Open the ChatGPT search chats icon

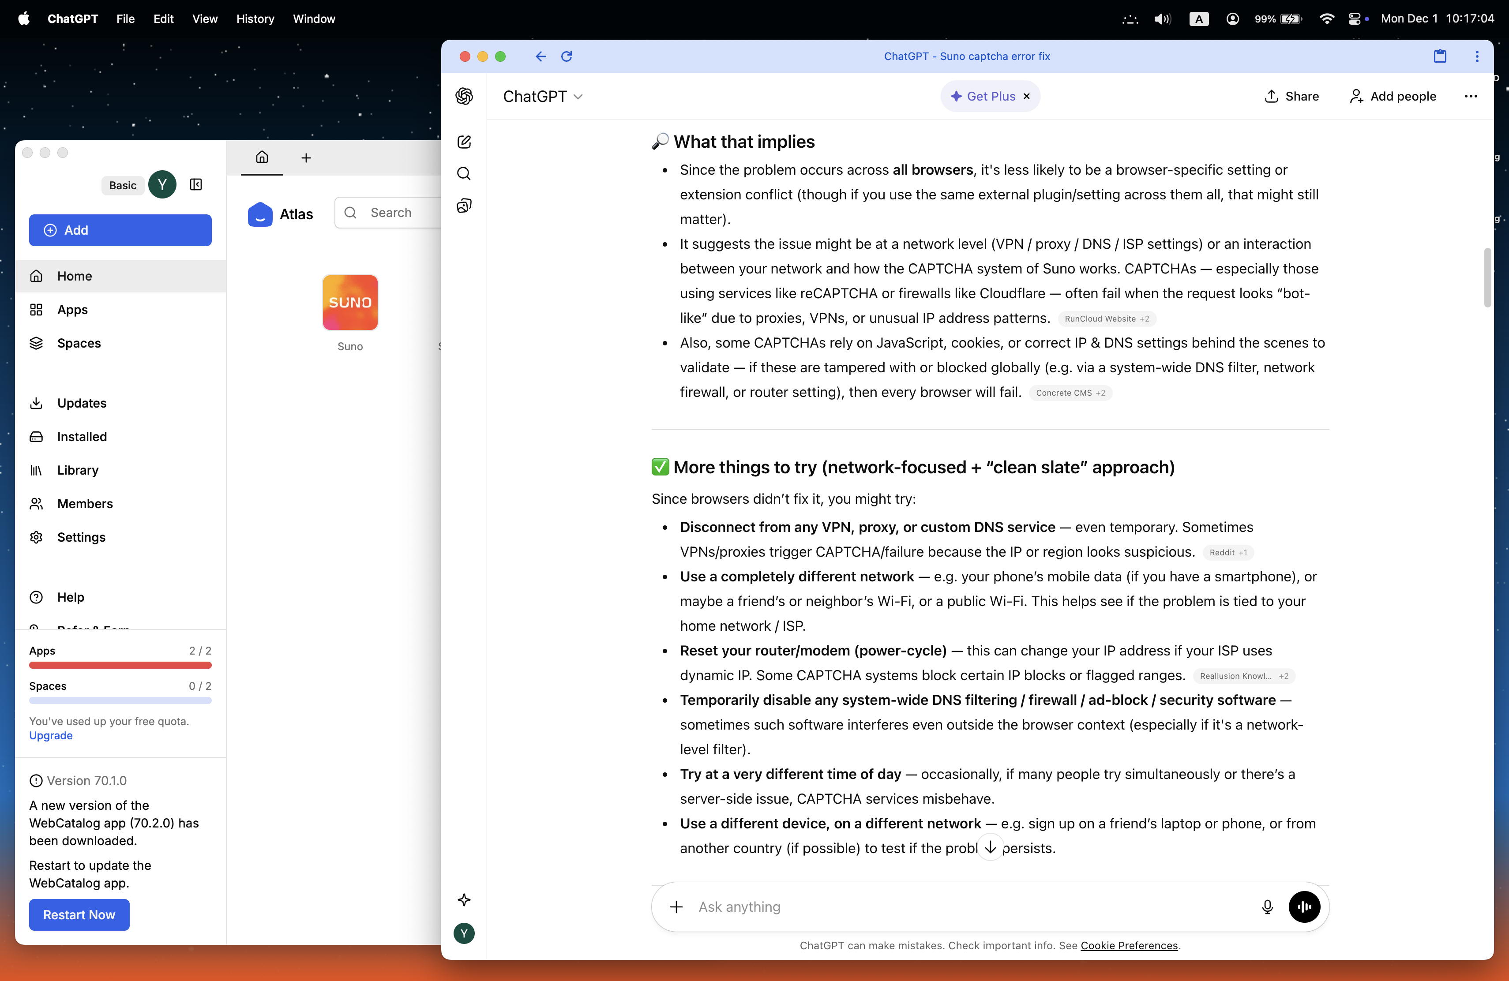tap(464, 174)
